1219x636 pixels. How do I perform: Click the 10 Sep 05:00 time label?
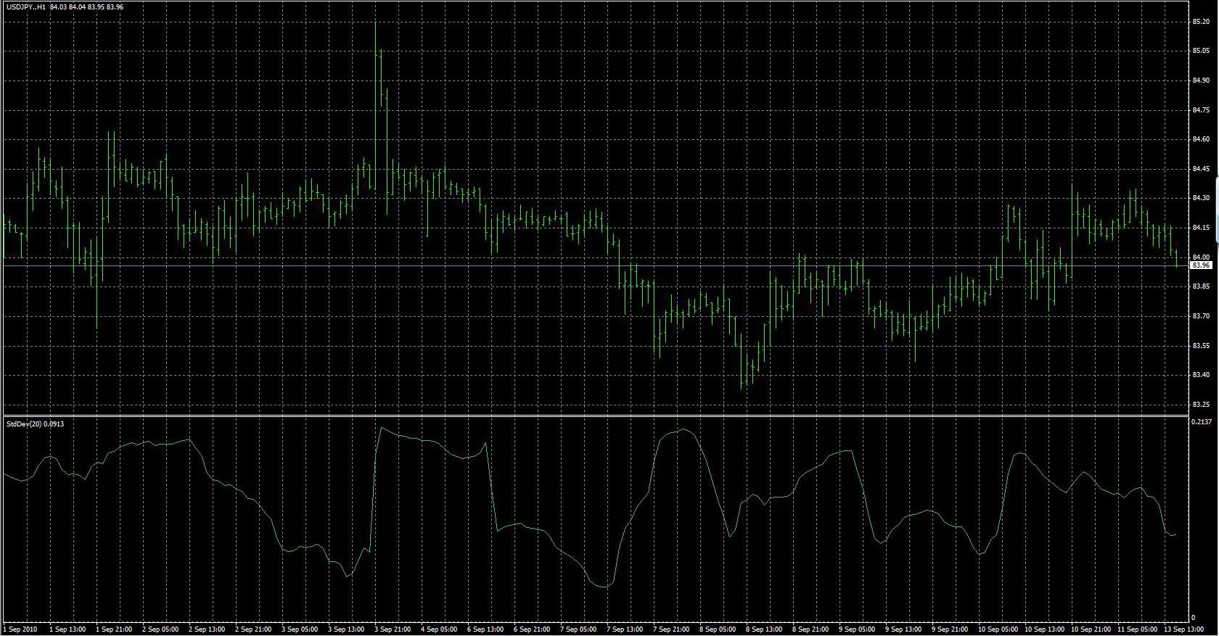point(997,629)
